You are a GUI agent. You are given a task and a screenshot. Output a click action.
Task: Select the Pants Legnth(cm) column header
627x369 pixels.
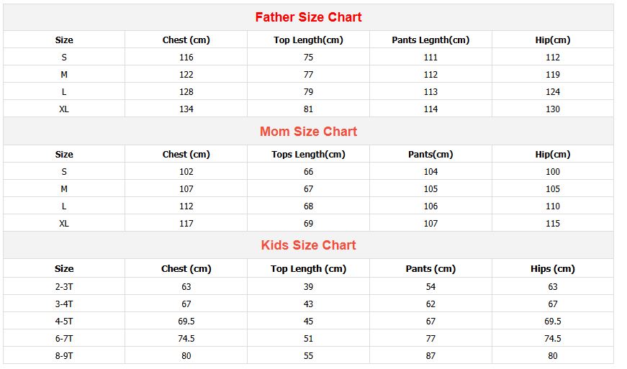(430, 40)
